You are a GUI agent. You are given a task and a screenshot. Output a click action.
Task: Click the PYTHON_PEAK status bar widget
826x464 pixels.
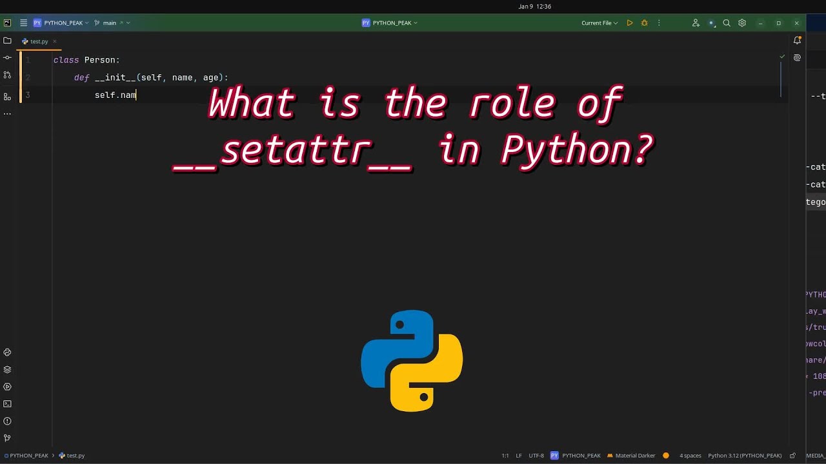(575, 456)
